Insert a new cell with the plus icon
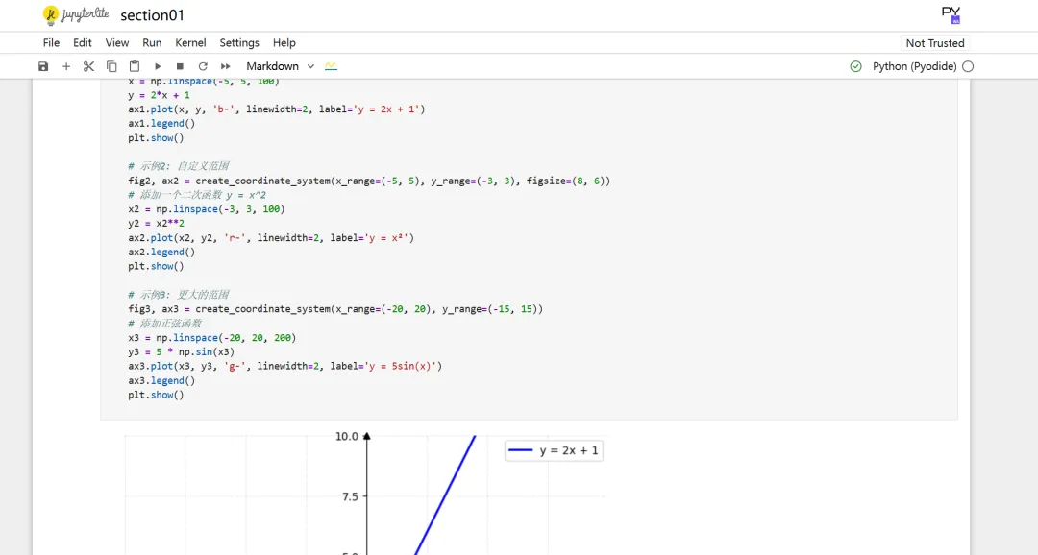 pos(66,66)
